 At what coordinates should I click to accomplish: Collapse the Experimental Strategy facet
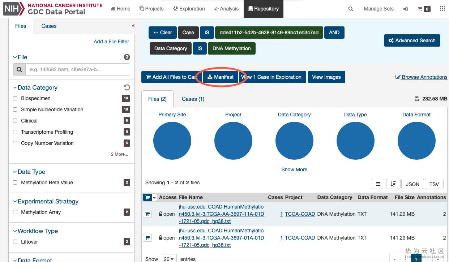click(46, 201)
